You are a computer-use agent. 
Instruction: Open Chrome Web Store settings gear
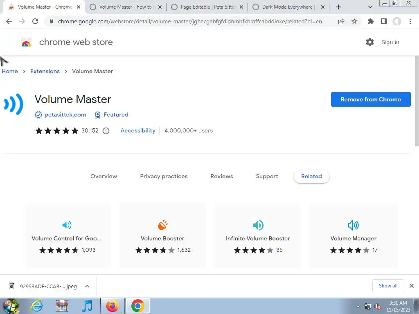[370, 42]
